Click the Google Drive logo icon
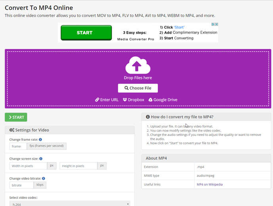 151,100
